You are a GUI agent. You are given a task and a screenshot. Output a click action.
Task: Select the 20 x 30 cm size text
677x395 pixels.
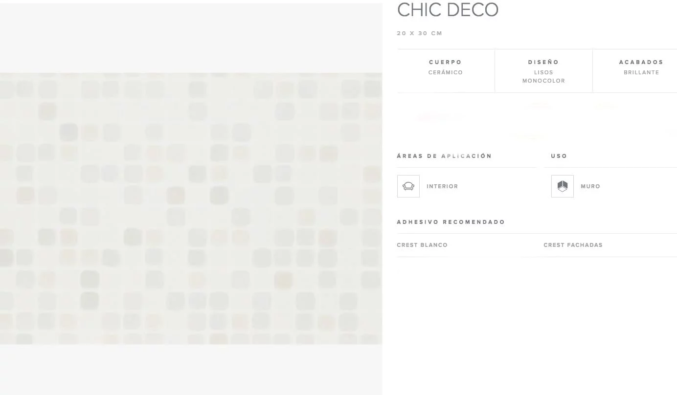420,33
